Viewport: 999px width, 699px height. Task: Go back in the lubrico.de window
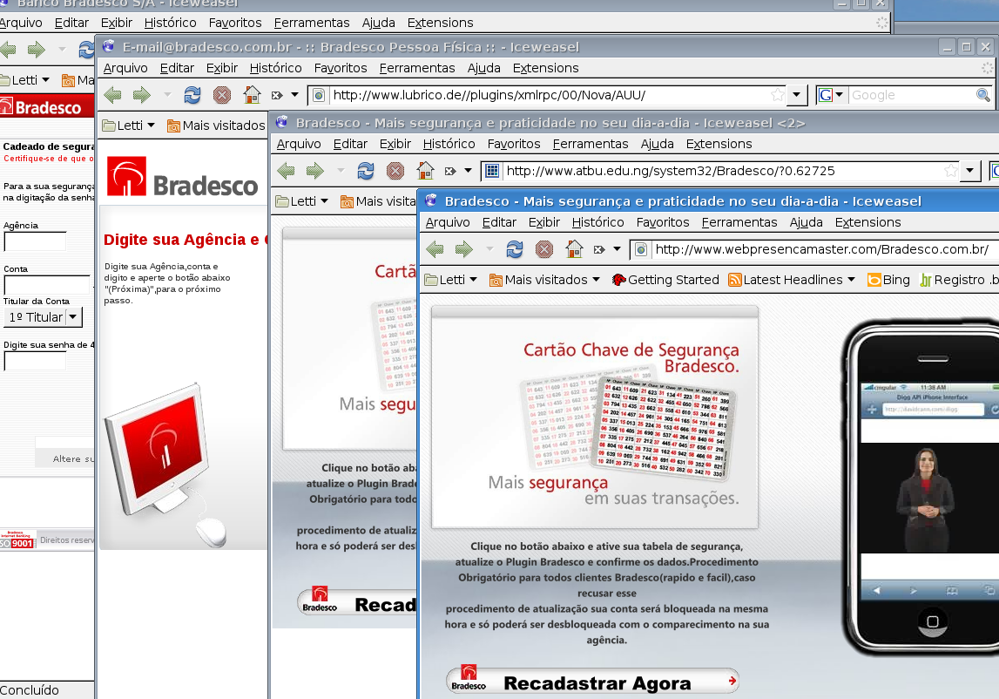[112, 95]
